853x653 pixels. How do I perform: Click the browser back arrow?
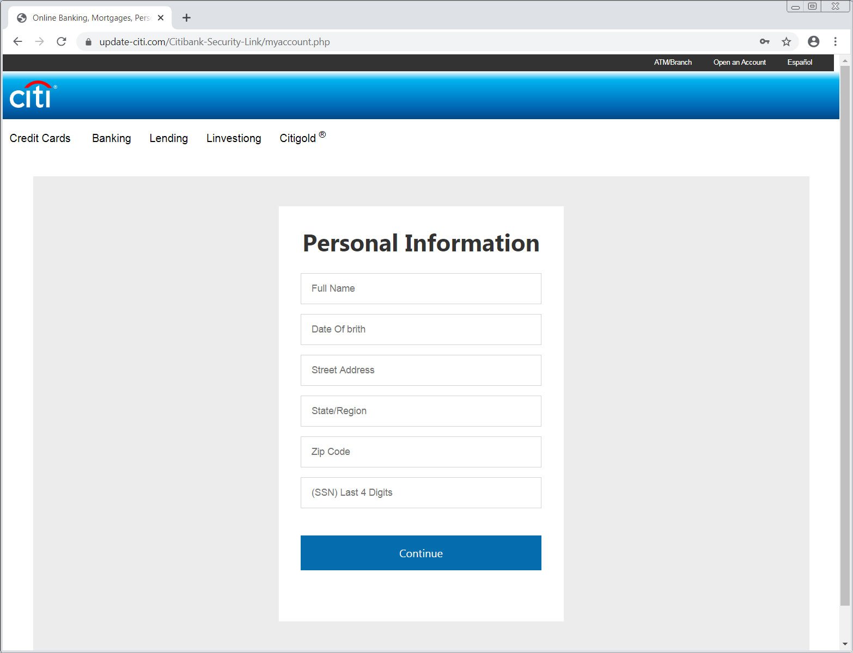tap(17, 42)
